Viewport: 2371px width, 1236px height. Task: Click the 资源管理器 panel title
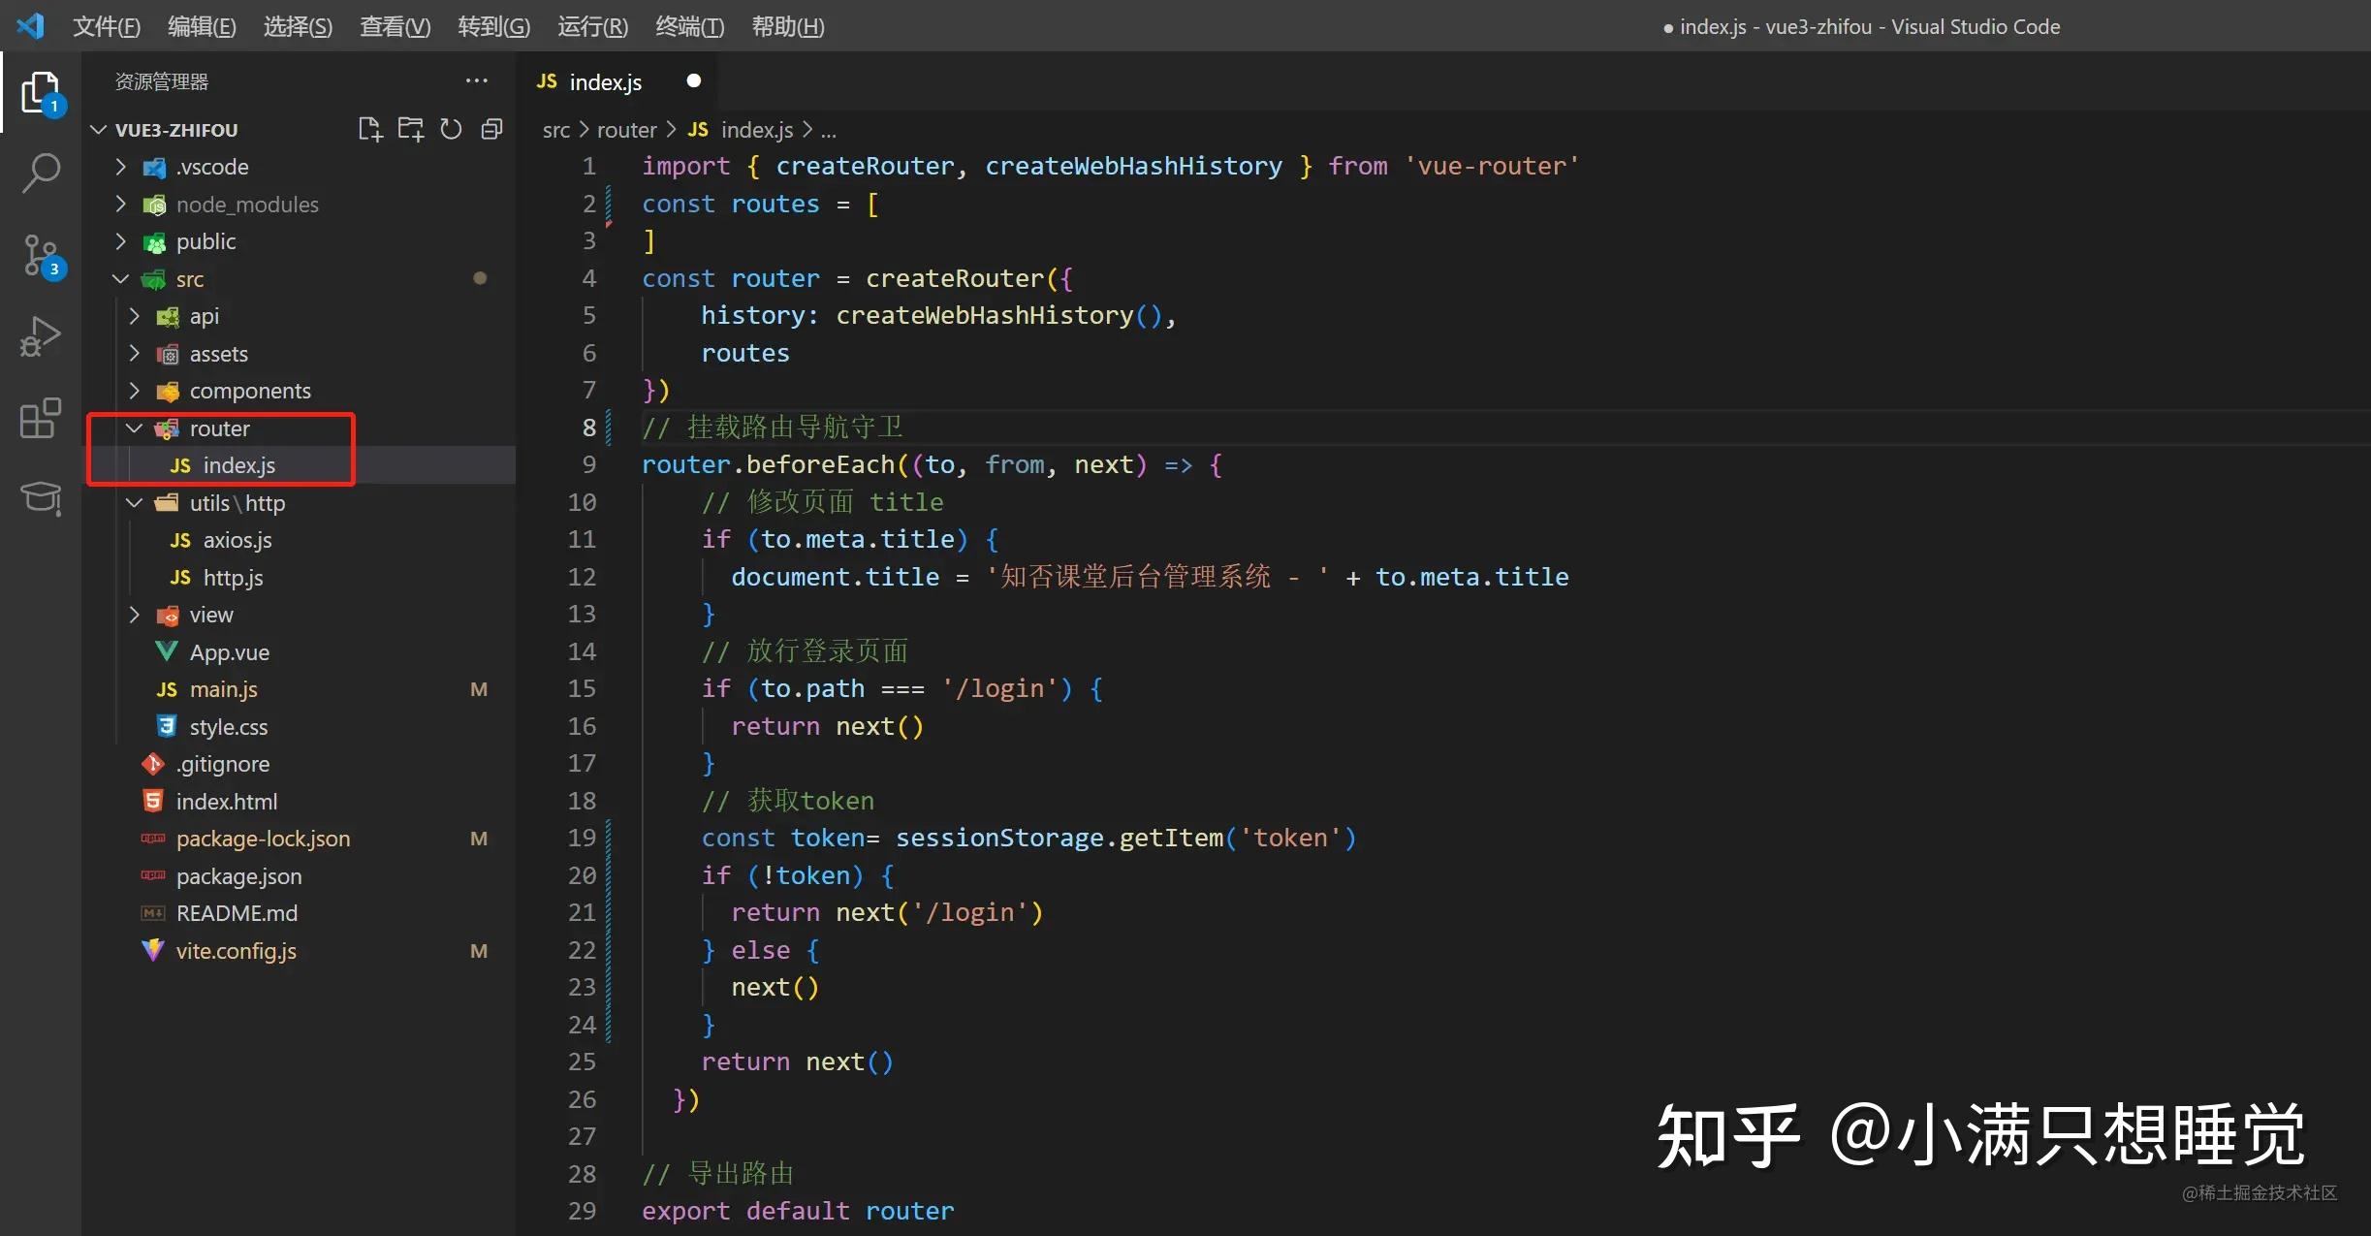click(x=162, y=81)
